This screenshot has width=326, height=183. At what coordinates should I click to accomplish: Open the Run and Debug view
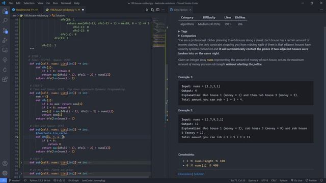[x=5, y=40]
